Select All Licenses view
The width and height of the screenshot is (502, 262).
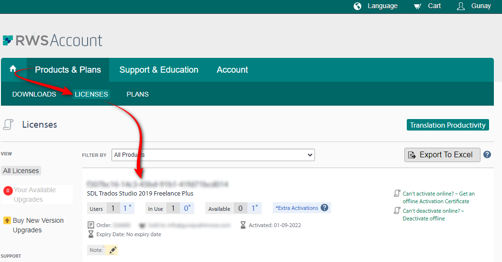21,171
